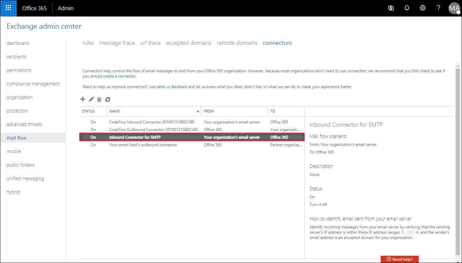Select 'Inbound Connector for SMTP' row
Viewport: 462px width, 263px height.
(x=192, y=137)
